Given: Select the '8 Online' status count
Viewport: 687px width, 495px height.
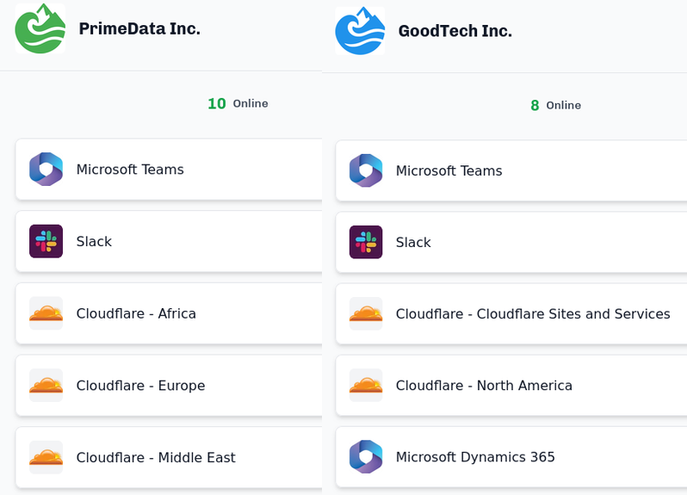Looking at the screenshot, I should point(555,105).
